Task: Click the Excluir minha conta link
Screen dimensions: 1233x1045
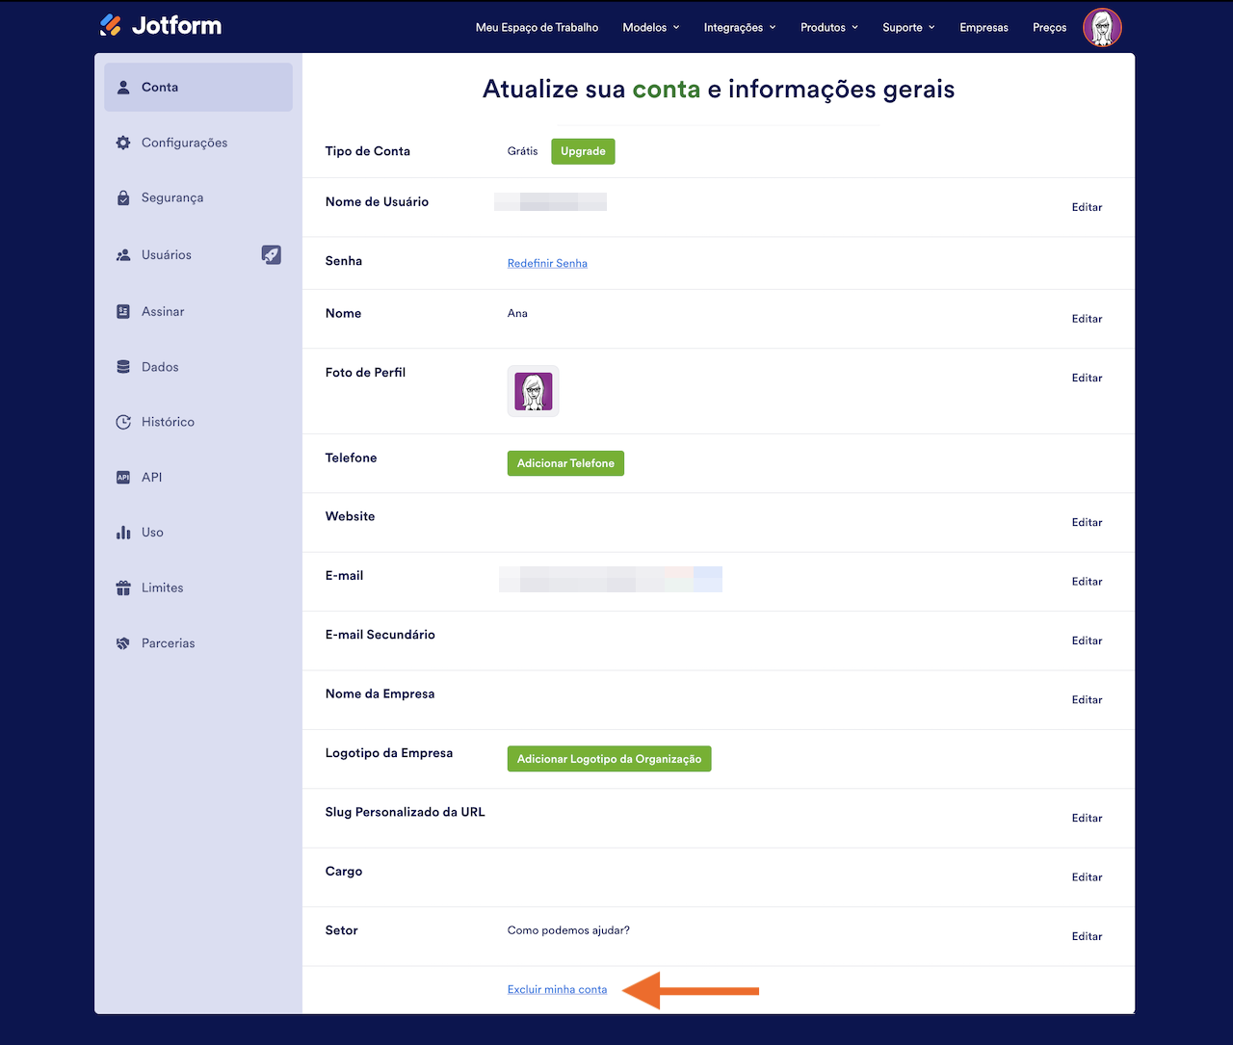Action: click(557, 989)
